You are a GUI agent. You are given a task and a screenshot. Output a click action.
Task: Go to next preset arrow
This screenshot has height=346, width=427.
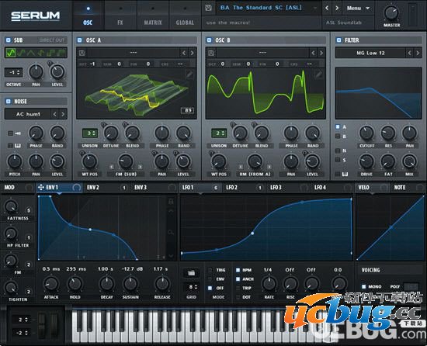[337, 9]
